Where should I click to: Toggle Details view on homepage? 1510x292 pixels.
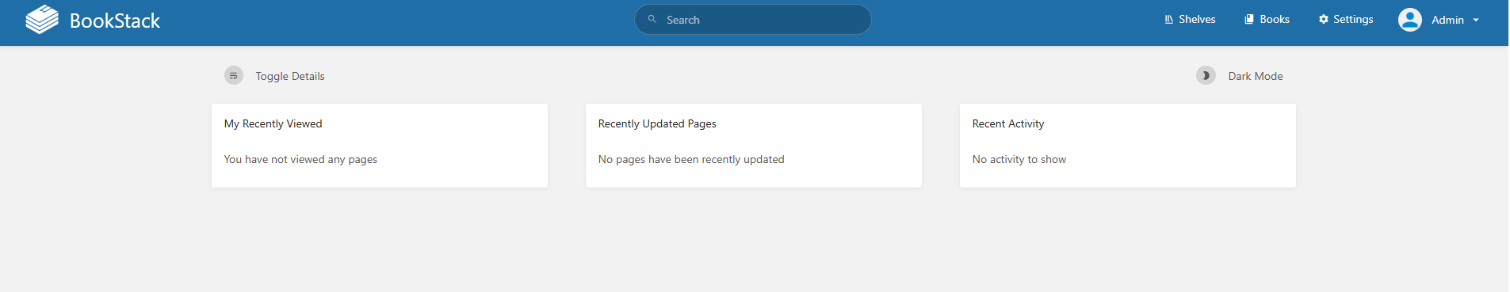274,76
